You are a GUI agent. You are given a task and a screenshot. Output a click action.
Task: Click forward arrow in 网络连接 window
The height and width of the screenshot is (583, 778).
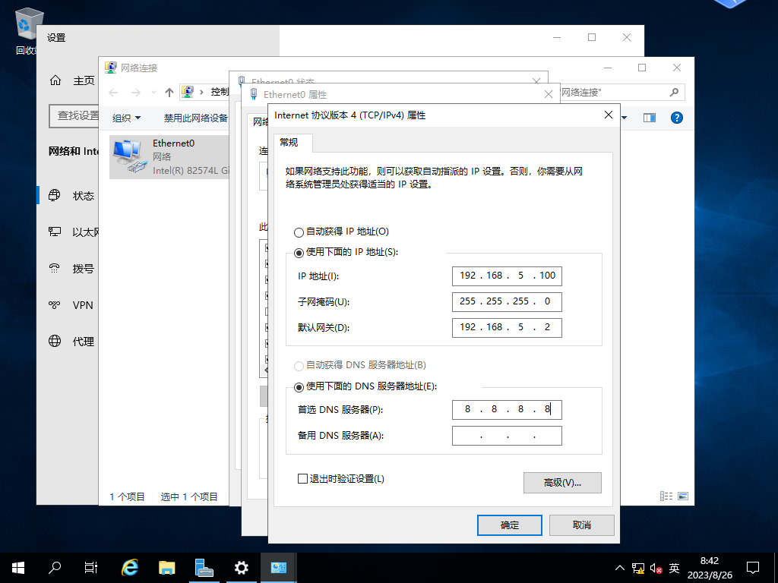tap(135, 93)
